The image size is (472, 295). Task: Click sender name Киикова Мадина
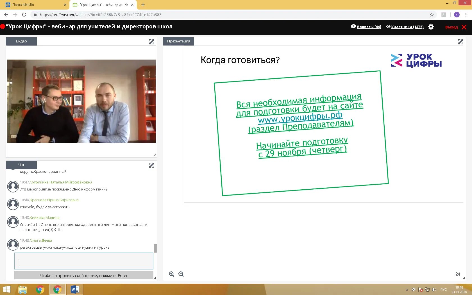pyautogui.click(x=45, y=218)
